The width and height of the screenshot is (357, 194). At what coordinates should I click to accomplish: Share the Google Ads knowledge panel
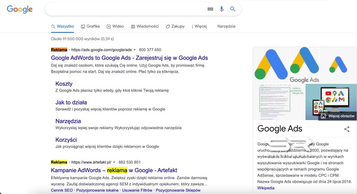point(347,129)
